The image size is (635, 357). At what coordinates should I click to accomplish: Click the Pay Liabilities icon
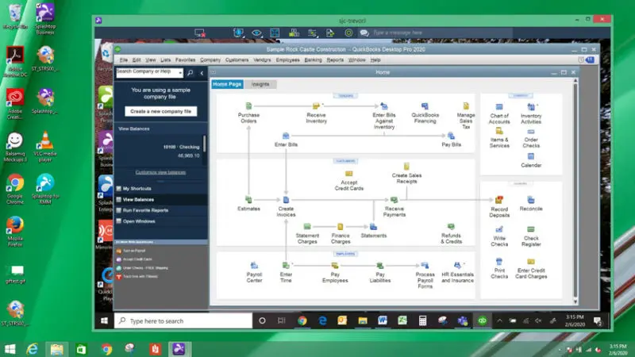coord(380,266)
